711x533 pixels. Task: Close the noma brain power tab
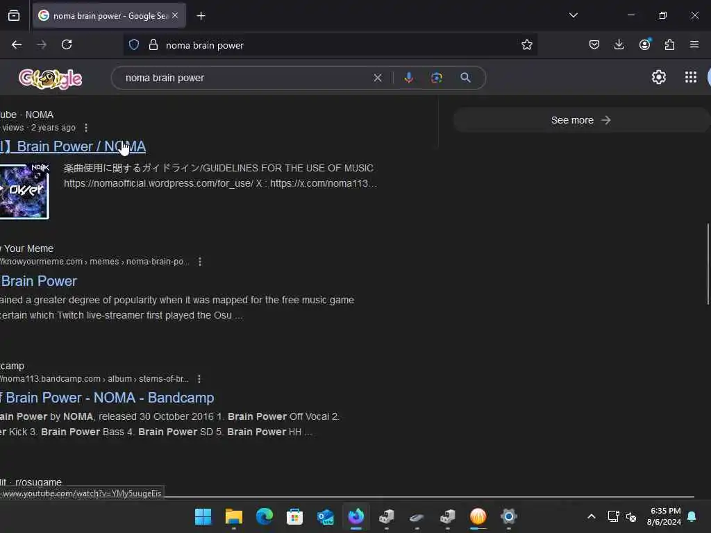tap(175, 15)
